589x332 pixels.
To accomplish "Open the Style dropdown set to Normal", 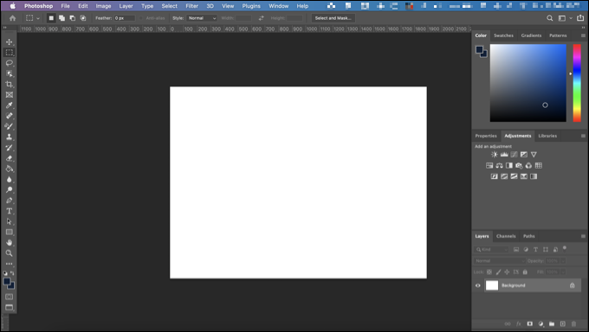I will [x=202, y=18].
